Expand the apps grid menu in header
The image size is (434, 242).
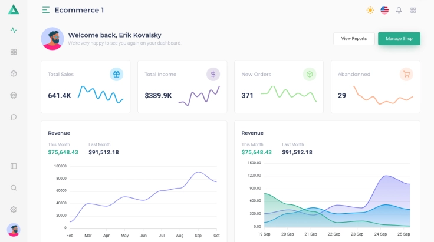413,10
